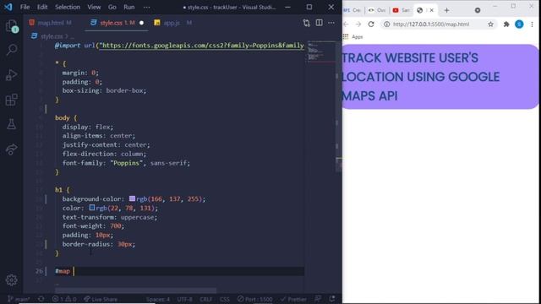Go forward in Chrome browser
Viewport: 541px width, 304px height.
(x=358, y=24)
